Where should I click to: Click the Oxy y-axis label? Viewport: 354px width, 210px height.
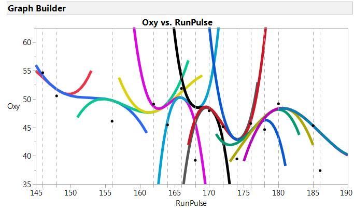[x=13, y=106]
